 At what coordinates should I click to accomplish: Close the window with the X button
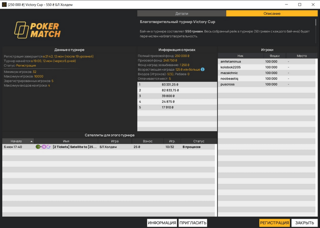pos(313,4)
